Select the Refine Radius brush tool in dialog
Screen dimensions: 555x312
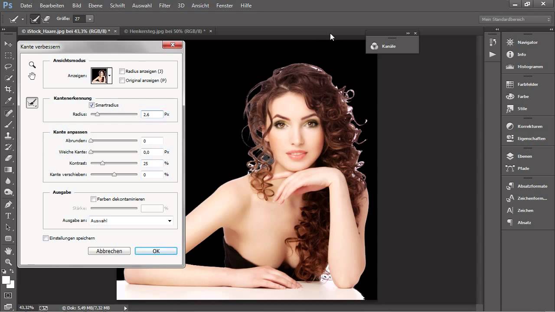point(32,103)
